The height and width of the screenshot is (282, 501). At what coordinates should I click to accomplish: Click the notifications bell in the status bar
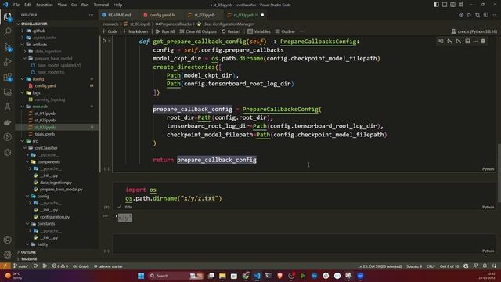coord(485,266)
